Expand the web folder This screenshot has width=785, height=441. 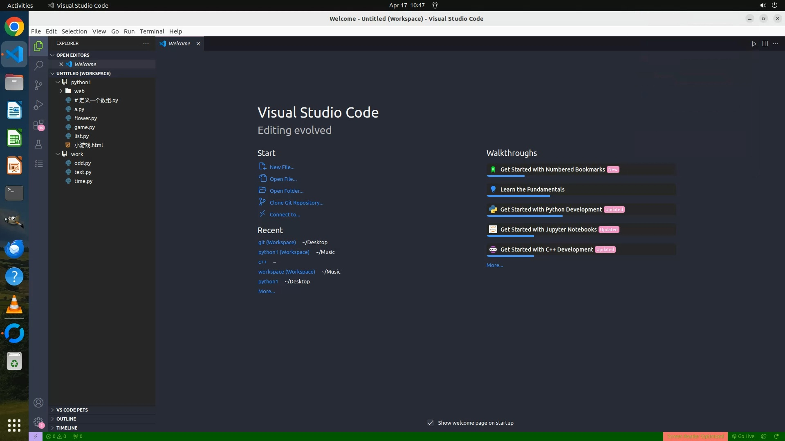79,91
